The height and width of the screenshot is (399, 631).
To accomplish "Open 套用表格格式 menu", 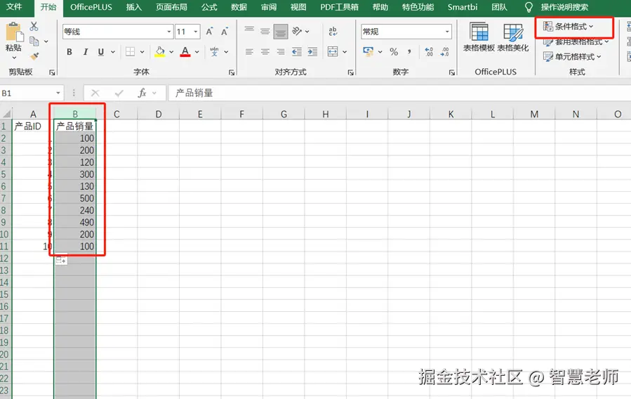I will tap(576, 41).
